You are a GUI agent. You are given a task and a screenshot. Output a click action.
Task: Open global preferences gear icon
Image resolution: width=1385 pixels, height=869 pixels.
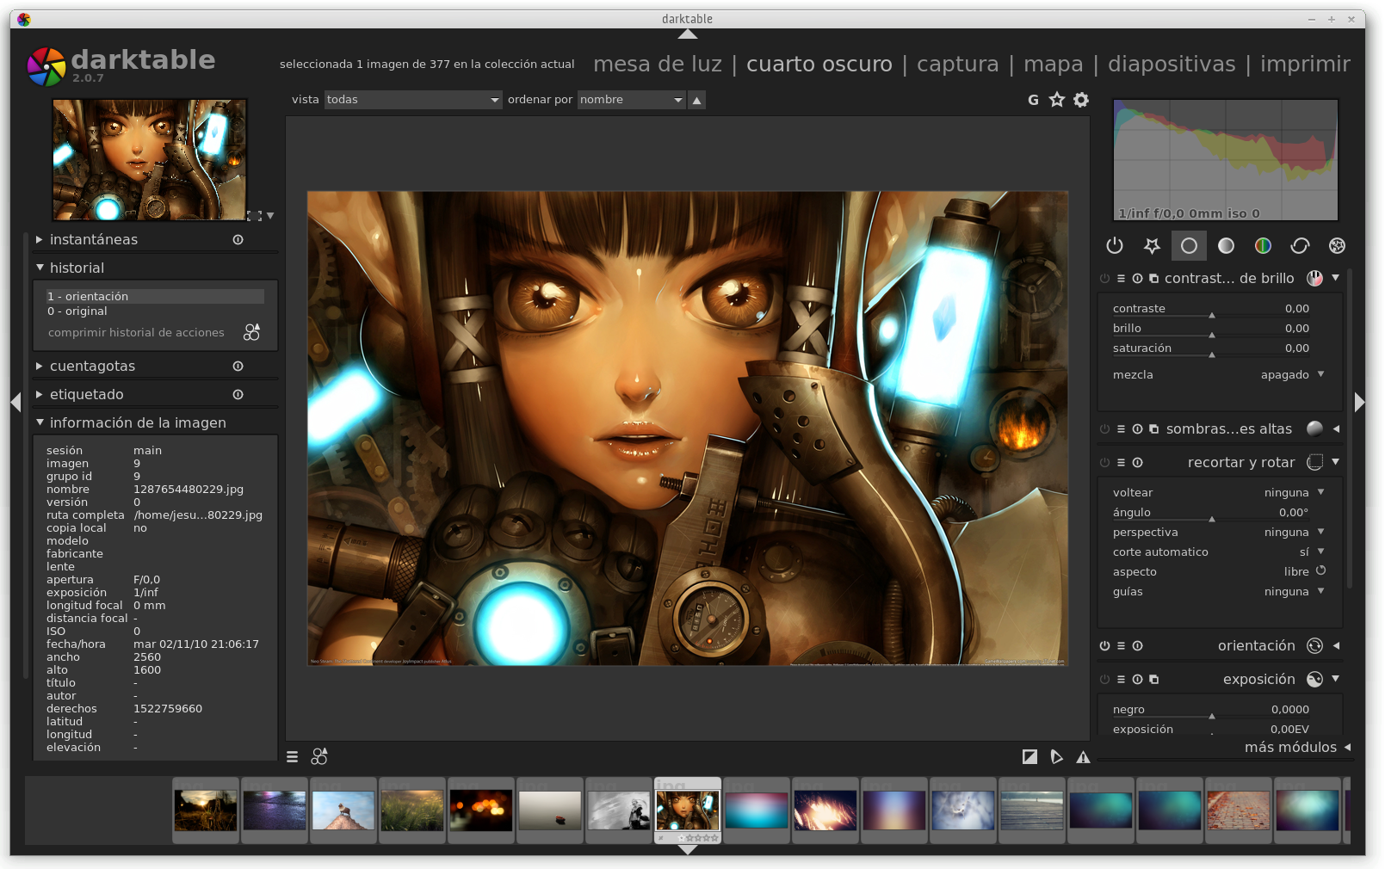(x=1081, y=100)
